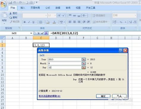Viewport: 141px width, 109px height.
Task: Switch to the 插入 ribbon tab
Action: pyautogui.click(x=23, y=8)
